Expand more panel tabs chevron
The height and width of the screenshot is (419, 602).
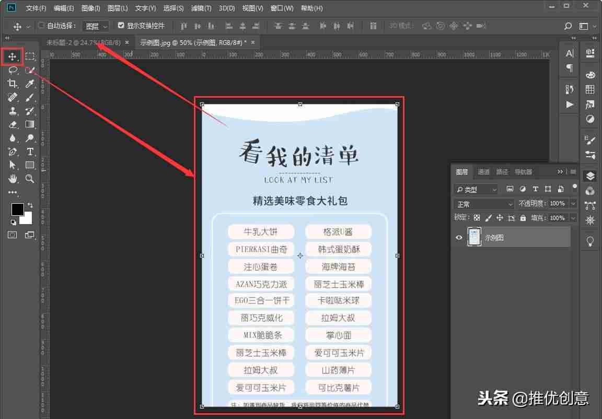coord(560,171)
